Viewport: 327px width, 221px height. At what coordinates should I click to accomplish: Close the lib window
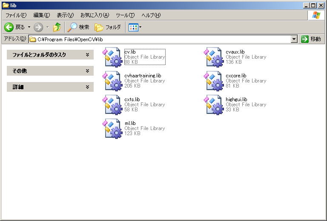coord(321,6)
